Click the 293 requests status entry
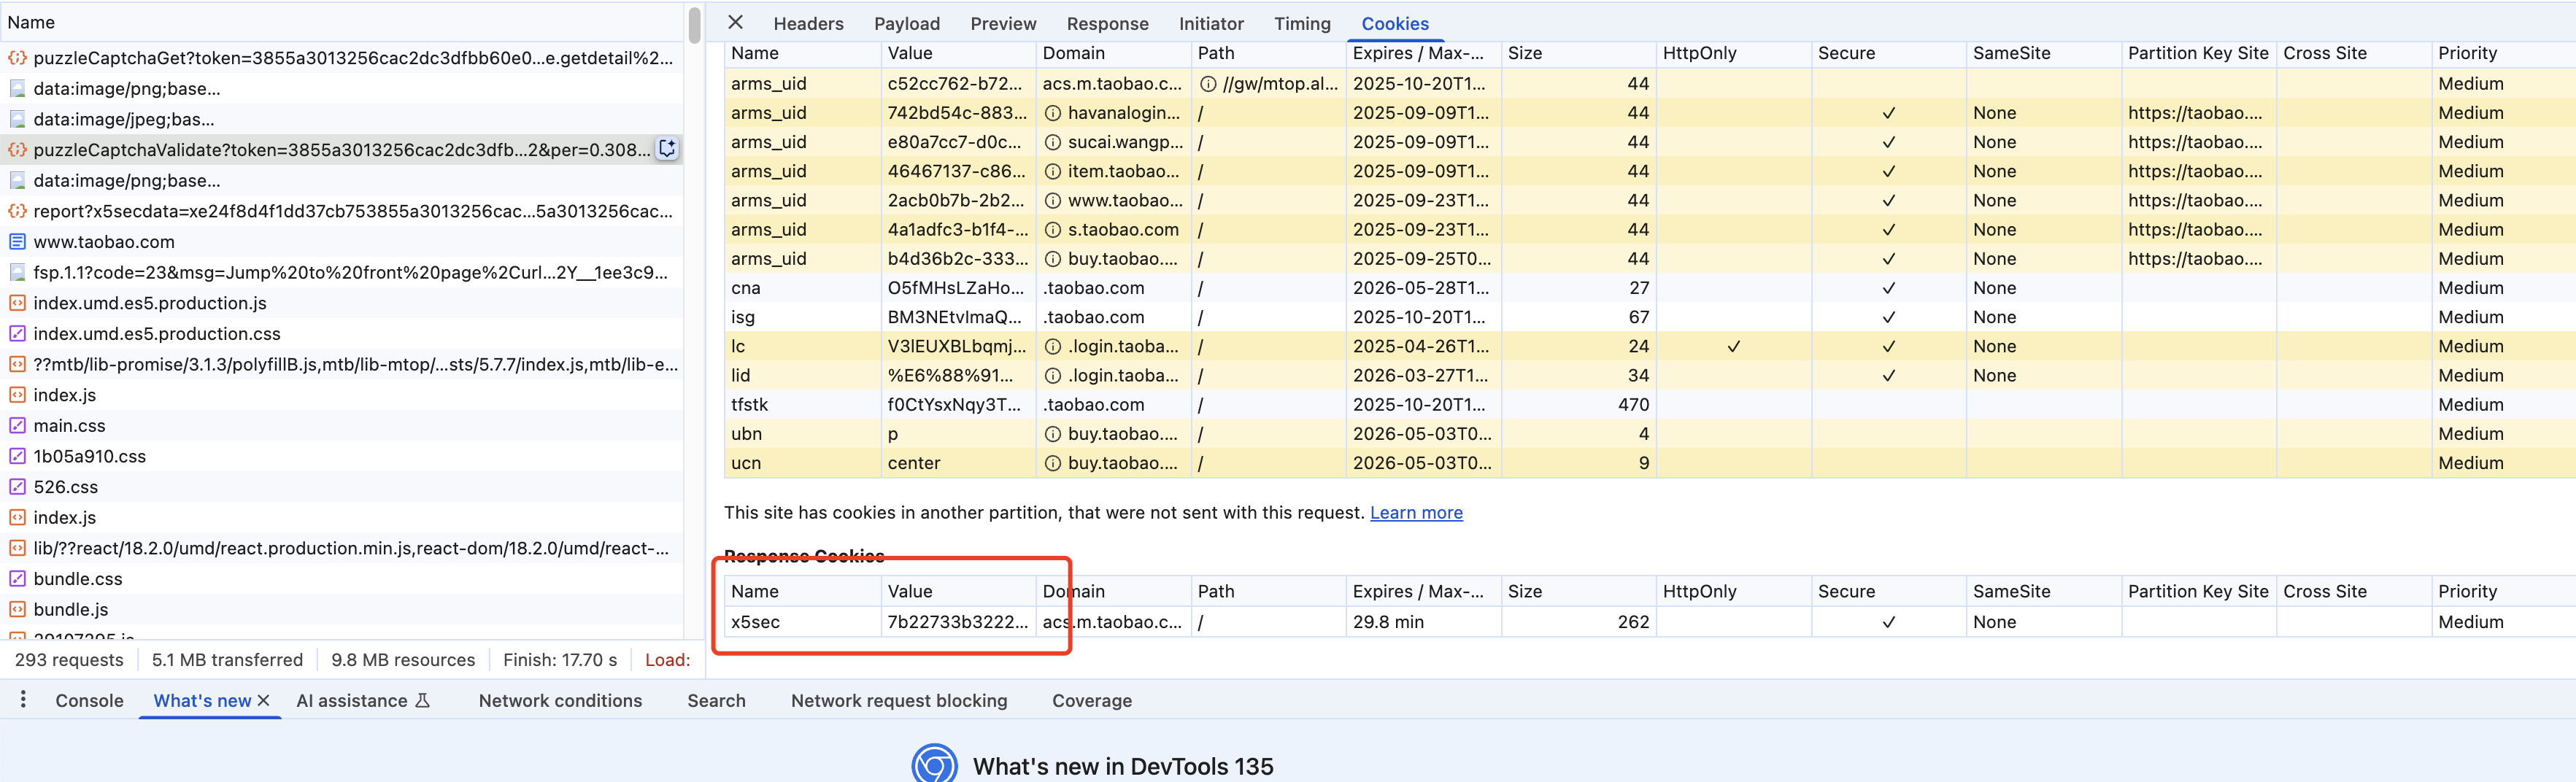The image size is (2576, 782). [69, 659]
